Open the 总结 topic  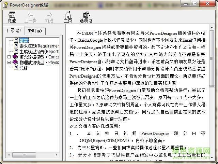[x=24, y=68]
